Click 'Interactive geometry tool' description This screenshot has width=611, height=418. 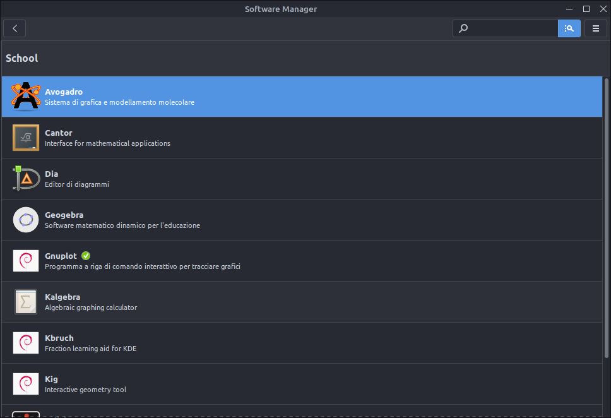[x=86, y=390]
